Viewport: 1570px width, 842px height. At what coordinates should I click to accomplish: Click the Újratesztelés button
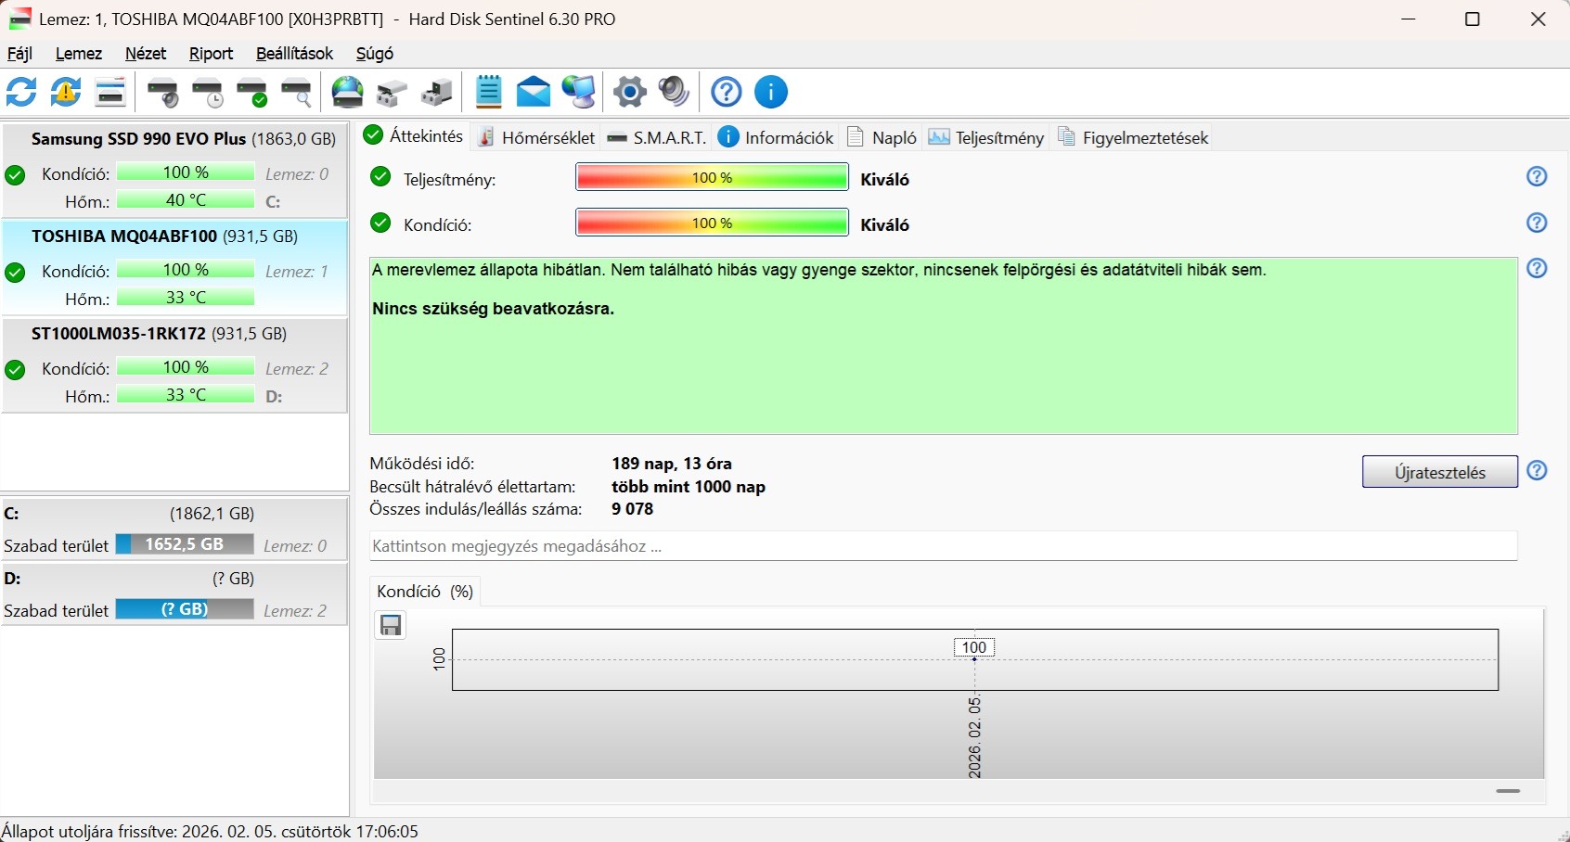point(1440,472)
